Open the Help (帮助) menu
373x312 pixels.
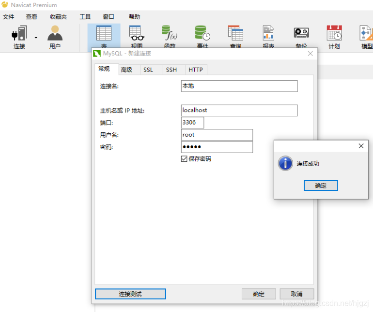coord(134,17)
